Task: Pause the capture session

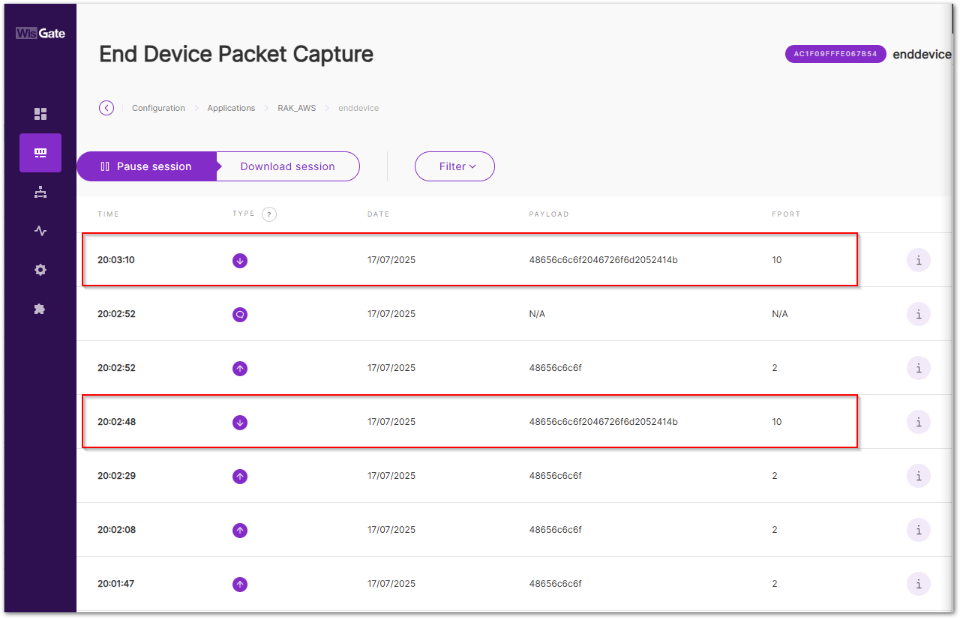Action: (146, 166)
